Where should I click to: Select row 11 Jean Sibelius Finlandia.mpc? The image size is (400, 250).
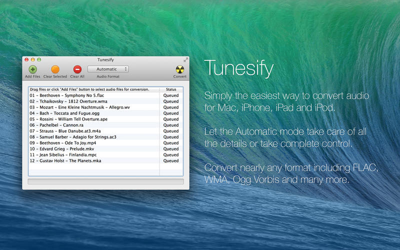(105, 155)
